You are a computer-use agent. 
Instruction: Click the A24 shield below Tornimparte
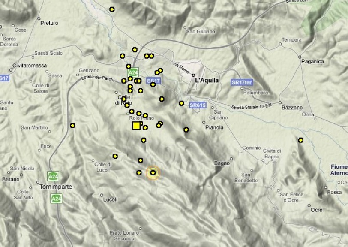pyautogui.click(x=56, y=199)
